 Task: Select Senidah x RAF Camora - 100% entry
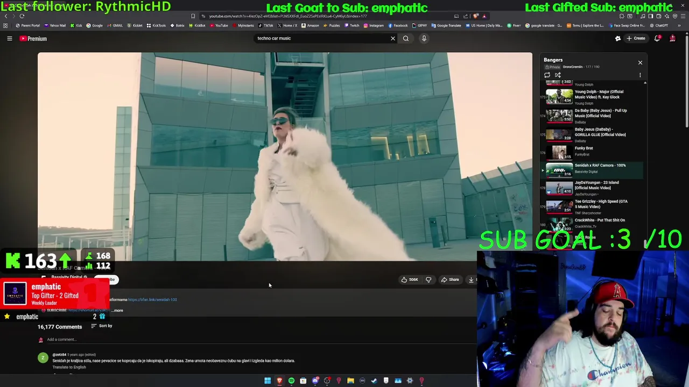pos(591,169)
